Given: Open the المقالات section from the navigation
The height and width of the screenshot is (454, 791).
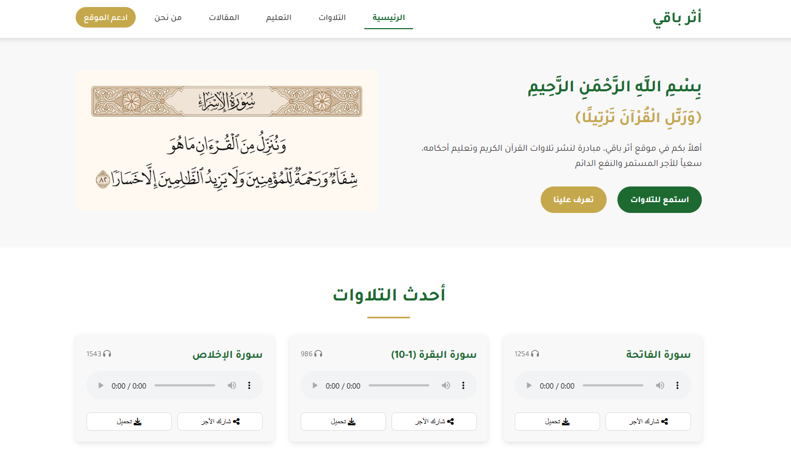Looking at the screenshot, I should (224, 17).
